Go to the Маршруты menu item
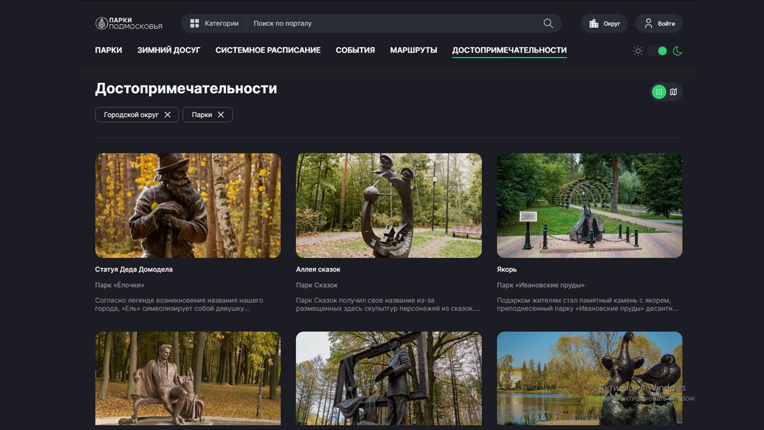764x430 pixels. coord(414,50)
